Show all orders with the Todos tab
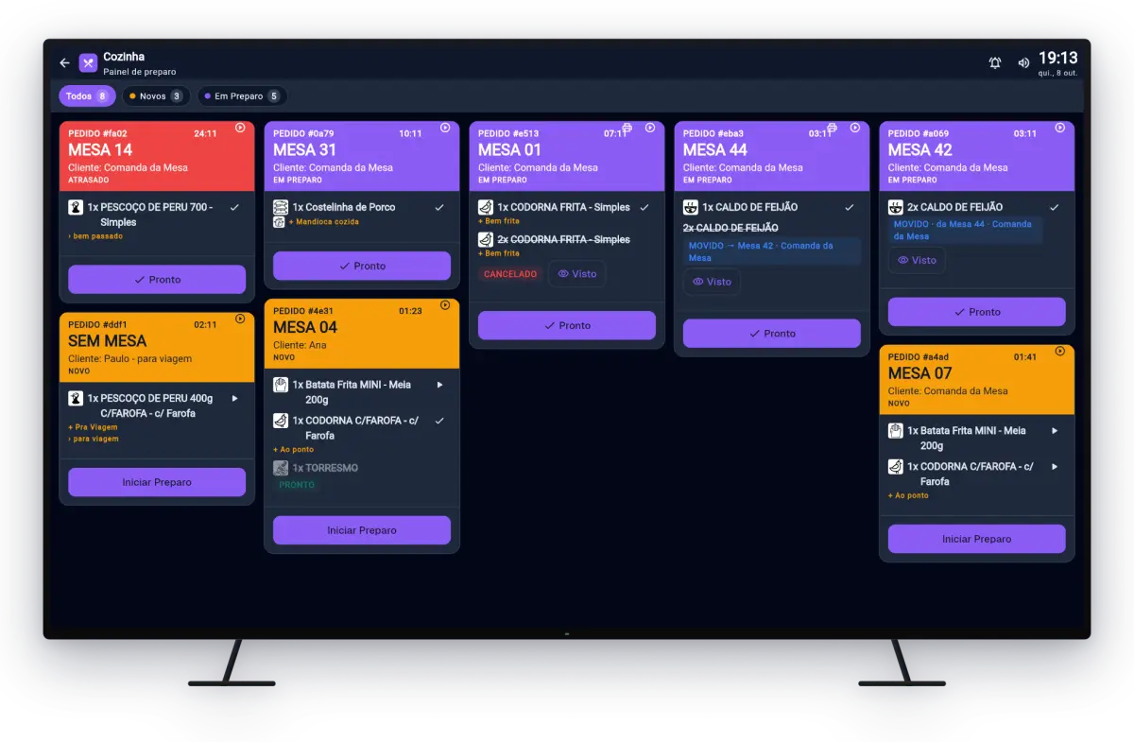Image resolution: width=1134 pixels, height=742 pixels. (x=87, y=96)
